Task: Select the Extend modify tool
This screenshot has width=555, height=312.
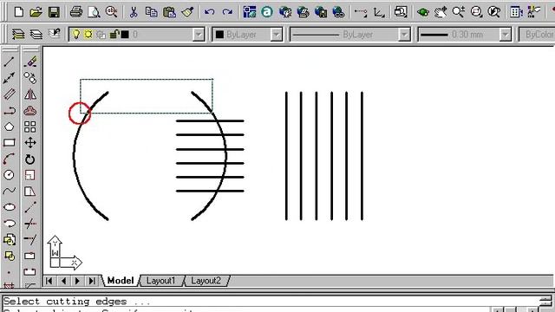Action: click(x=30, y=239)
